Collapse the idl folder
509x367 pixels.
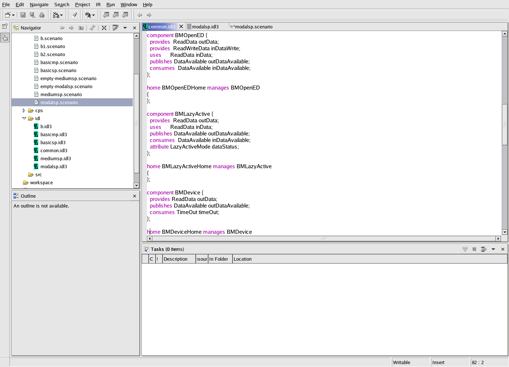(x=24, y=118)
